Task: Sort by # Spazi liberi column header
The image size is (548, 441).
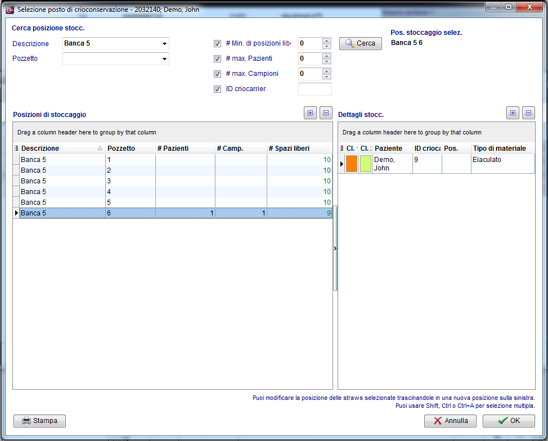Action: click(x=299, y=148)
